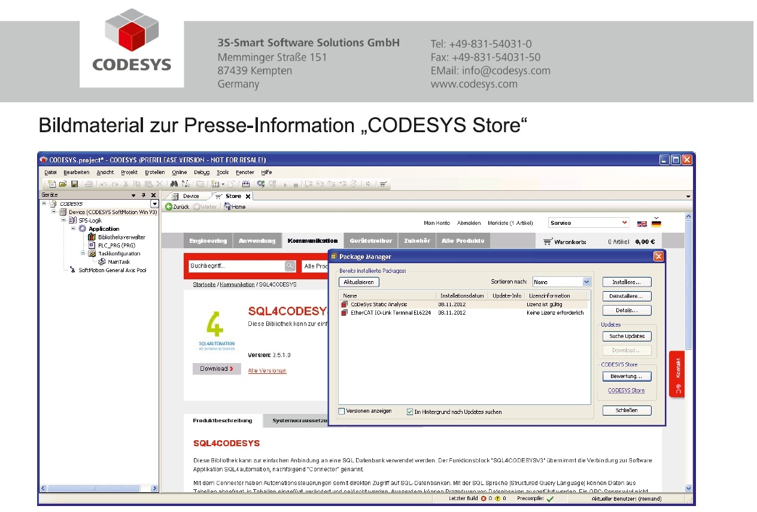The height and width of the screenshot is (512, 757).
Task: Uncheck Im Hintergrund nach Updates suchen
Action: [410, 412]
